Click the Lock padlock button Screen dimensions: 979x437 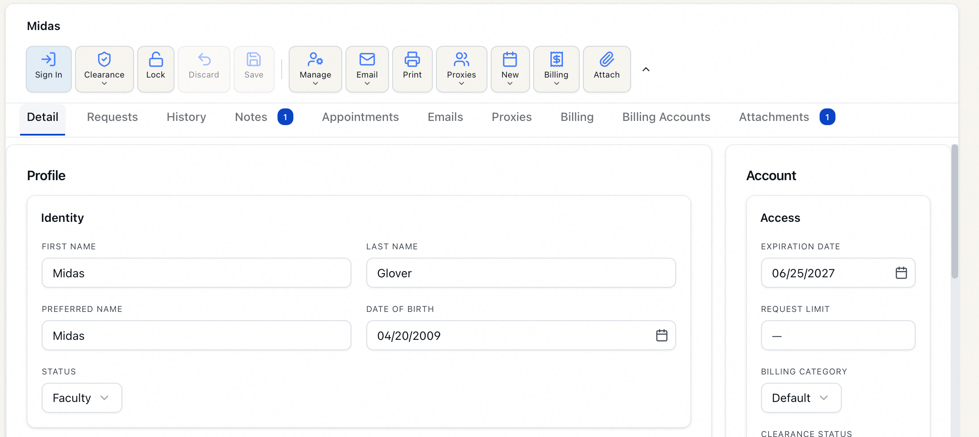(x=156, y=69)
